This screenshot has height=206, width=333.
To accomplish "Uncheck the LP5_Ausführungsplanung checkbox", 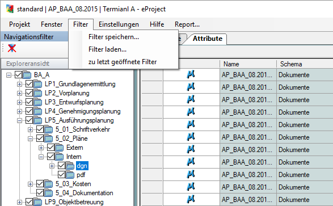I will pos(29,120).
